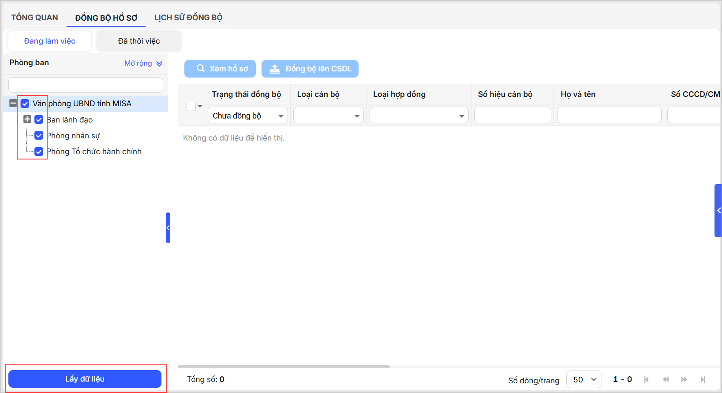Tick the select-all rows checkbox in table header

coord(191,106)
